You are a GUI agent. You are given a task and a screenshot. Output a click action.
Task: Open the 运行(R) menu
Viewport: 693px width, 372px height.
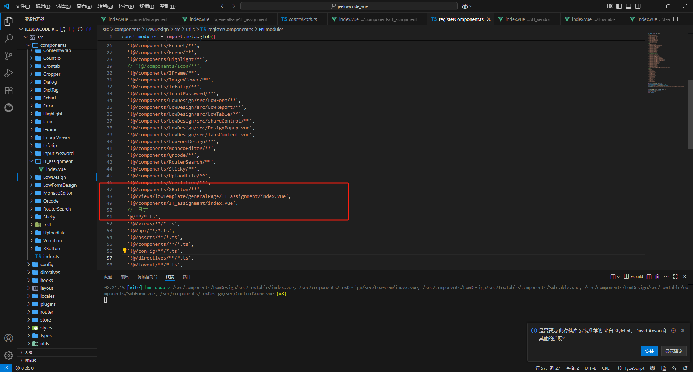point(126,6)
